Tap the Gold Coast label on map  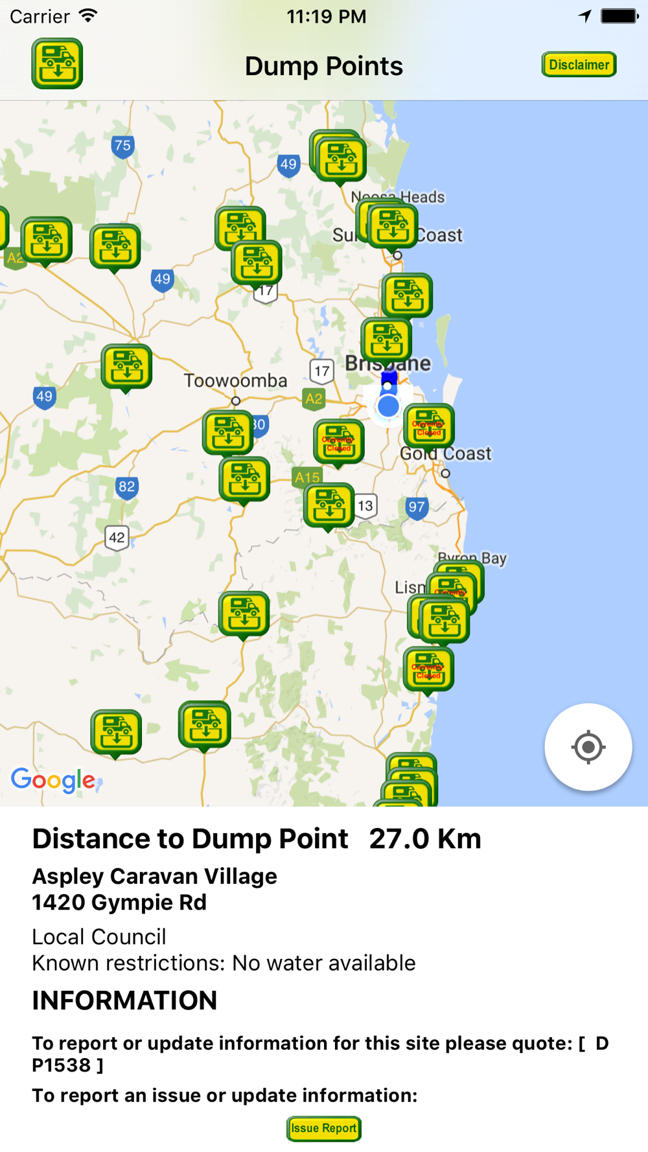[446, 454]
